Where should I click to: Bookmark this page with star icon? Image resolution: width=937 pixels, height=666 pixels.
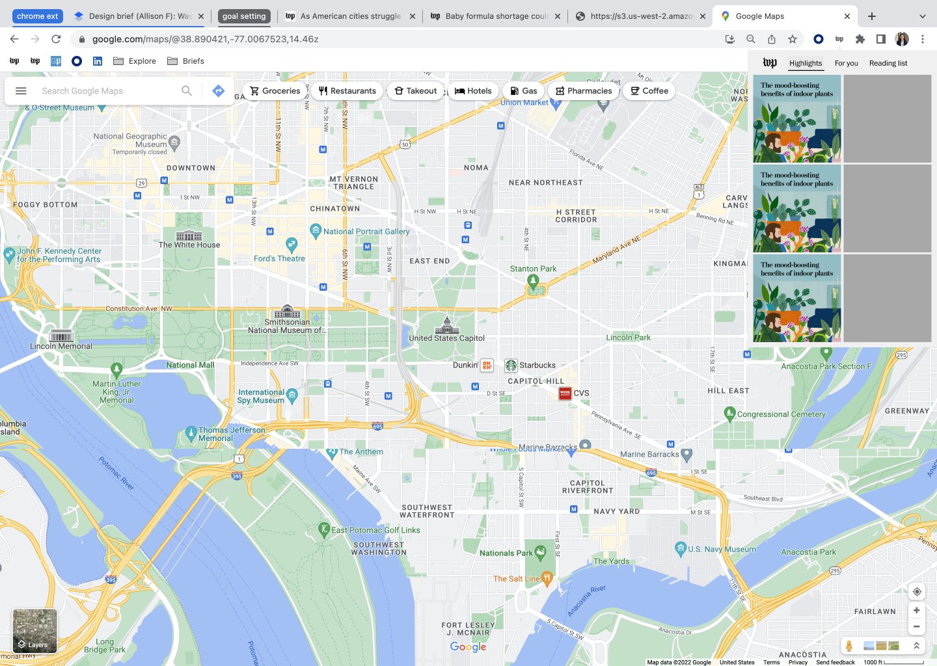(x=793, y=39)
